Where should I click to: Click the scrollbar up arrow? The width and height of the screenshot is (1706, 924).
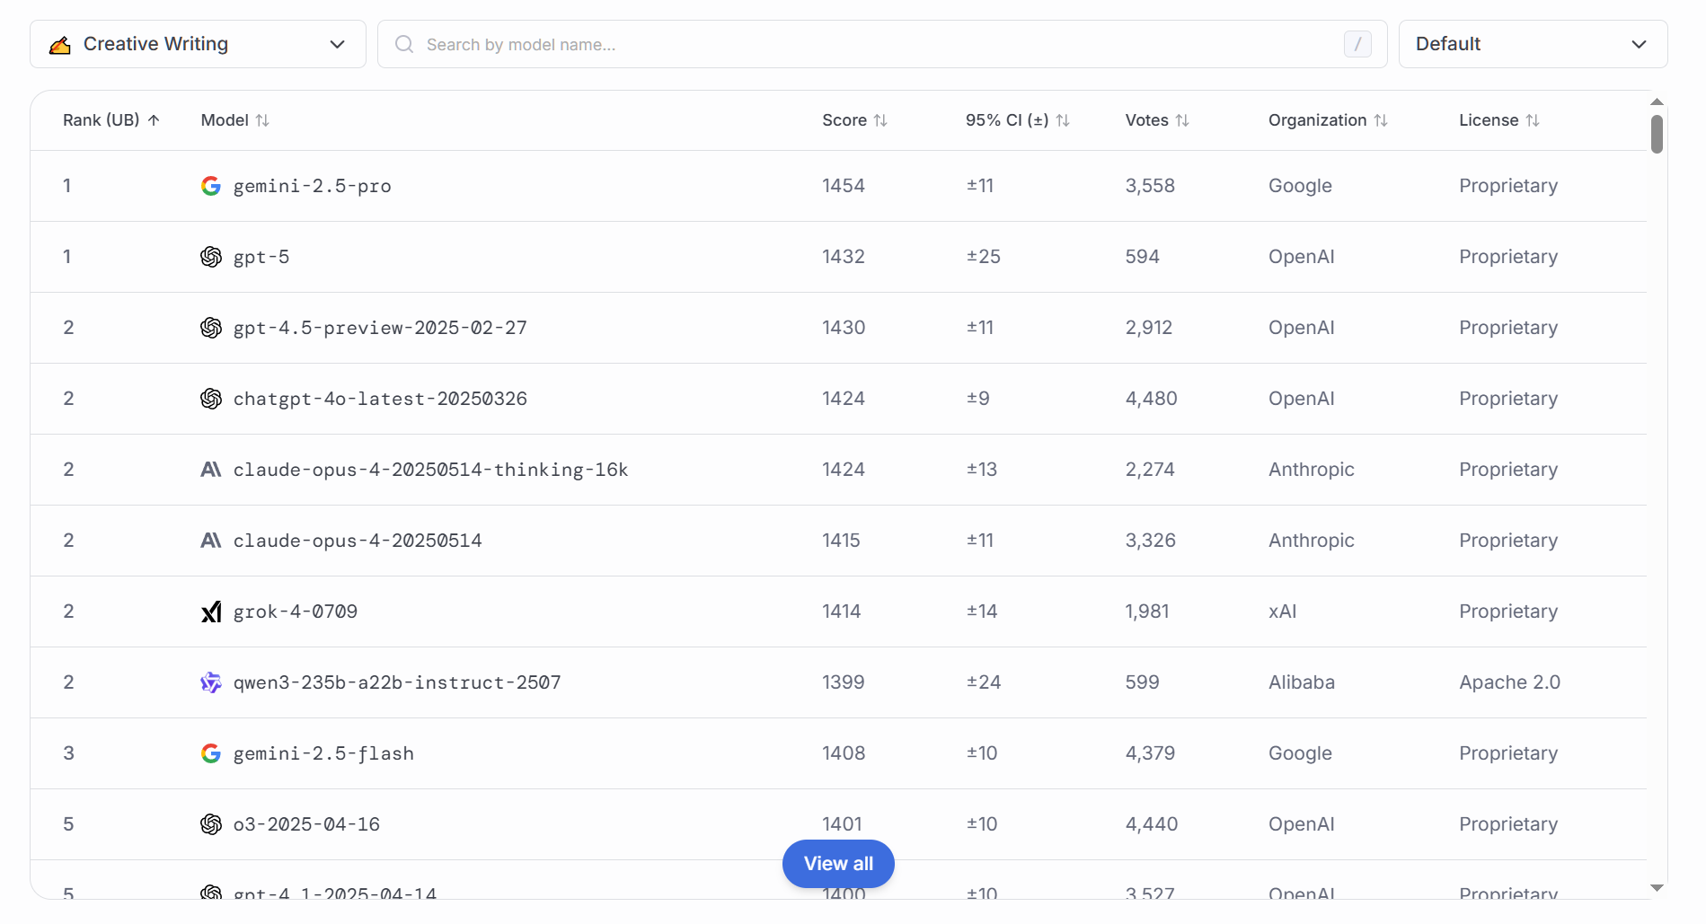coord(1657,102)
